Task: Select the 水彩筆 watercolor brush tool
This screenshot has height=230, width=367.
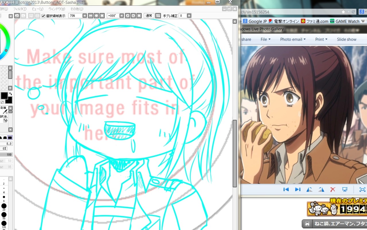Action: pyautogui.click(x=4, y=110)
